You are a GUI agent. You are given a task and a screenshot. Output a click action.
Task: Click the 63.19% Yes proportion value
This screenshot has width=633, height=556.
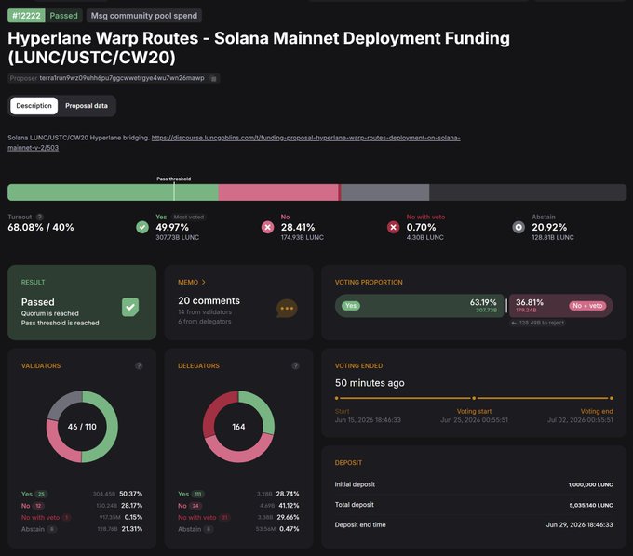pos(483,302)
